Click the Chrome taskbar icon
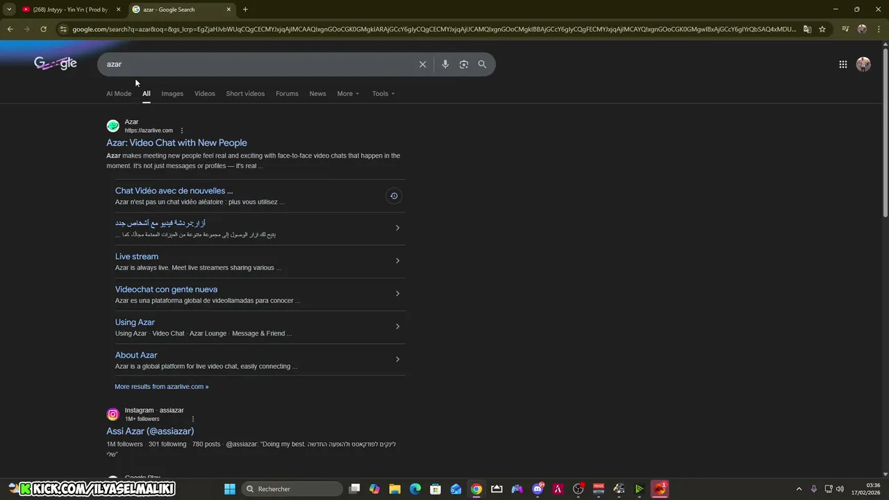Screen dimensions: 889x500 tap(476, 489)
